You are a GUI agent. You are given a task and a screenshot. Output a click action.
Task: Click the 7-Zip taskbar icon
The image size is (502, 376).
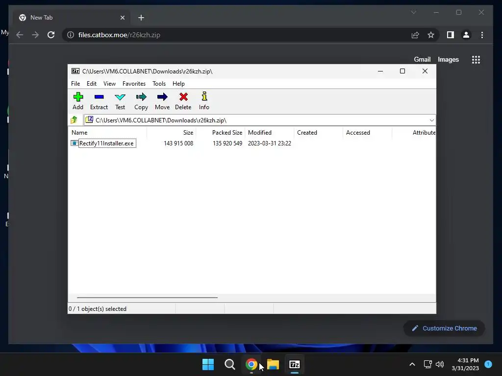click(x=295, y=364)
